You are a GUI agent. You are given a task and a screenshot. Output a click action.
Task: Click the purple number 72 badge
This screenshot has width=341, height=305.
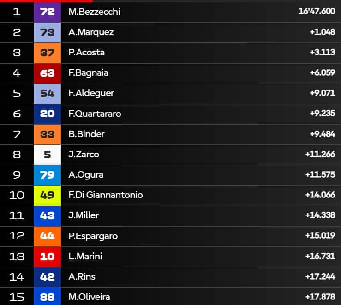click(47, 12)
